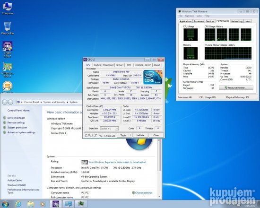This screenshot has width=260, height=208.
Task: Open Control Panel Home link
Action: pyautogui.click(x=18, y=110)
